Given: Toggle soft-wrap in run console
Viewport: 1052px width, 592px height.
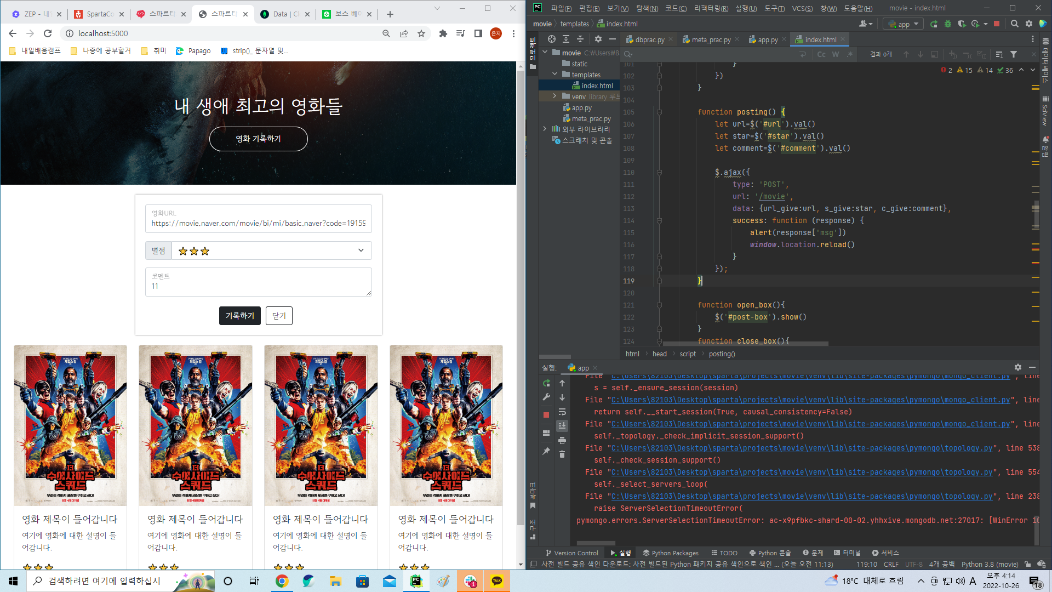Looking at the screenshot, I should coord(562,412).
